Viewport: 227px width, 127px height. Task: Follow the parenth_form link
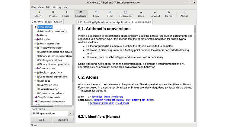pyautogui.click(x=102, y=100)
